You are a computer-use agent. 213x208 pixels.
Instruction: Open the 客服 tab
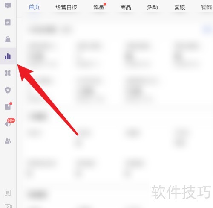179,7
